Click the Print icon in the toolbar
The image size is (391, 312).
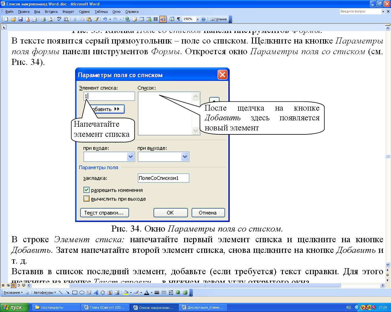43,19
